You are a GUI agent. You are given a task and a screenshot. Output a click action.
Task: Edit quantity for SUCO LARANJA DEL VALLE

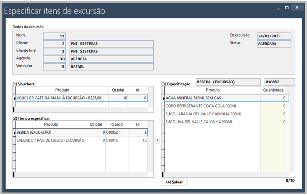click(273, 114)
